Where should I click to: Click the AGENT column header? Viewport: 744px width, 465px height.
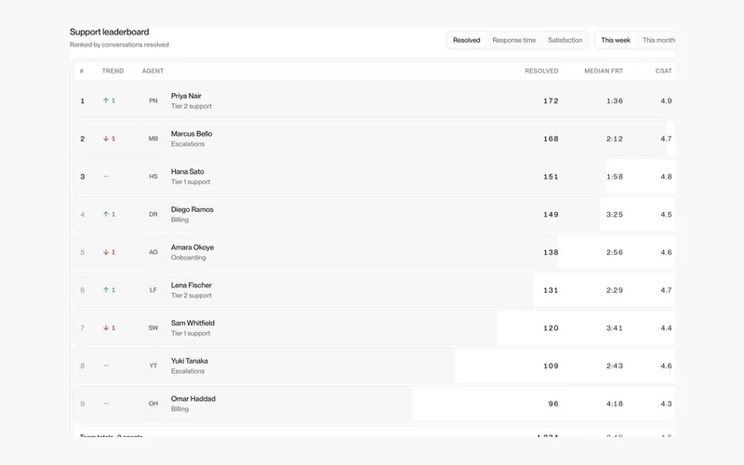point(153,71)
